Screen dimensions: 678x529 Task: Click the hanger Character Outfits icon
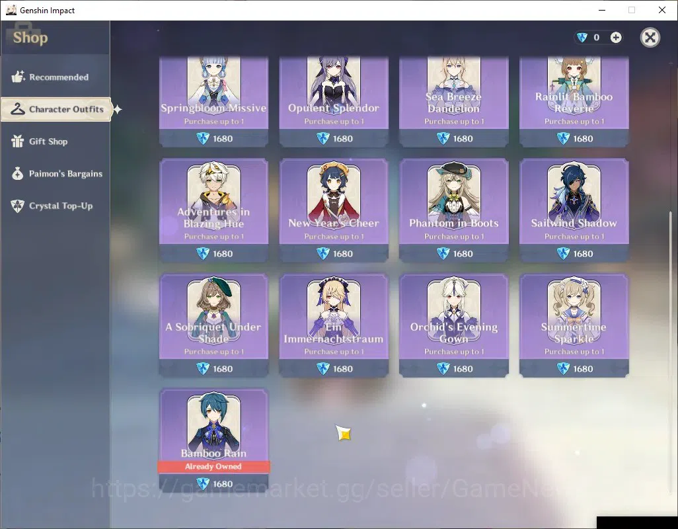tap(18, 109)
